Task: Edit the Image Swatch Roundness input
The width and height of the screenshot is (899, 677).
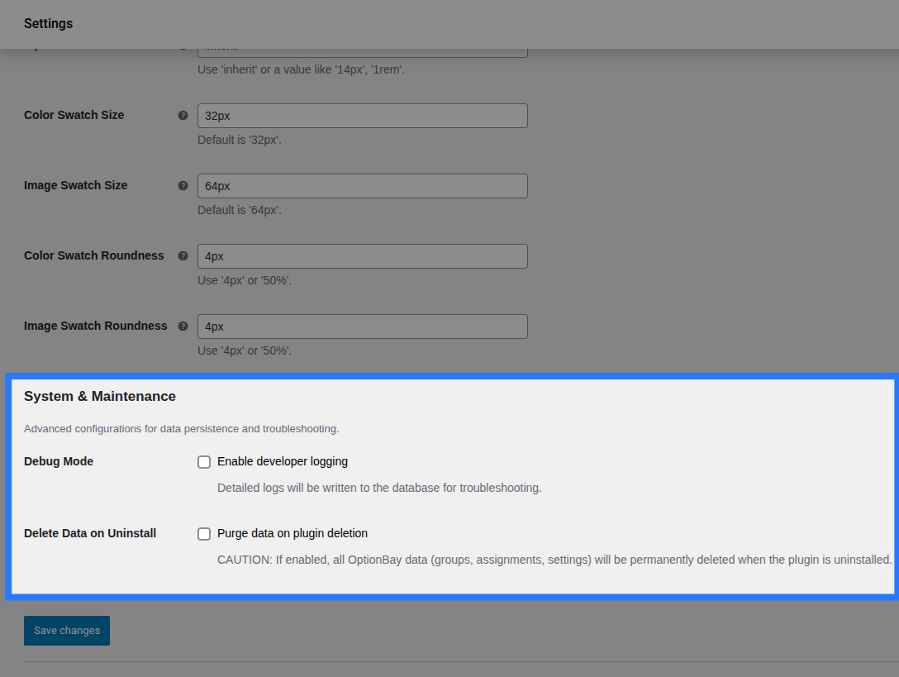Action: pyautogui.click(x=363, y=327)
